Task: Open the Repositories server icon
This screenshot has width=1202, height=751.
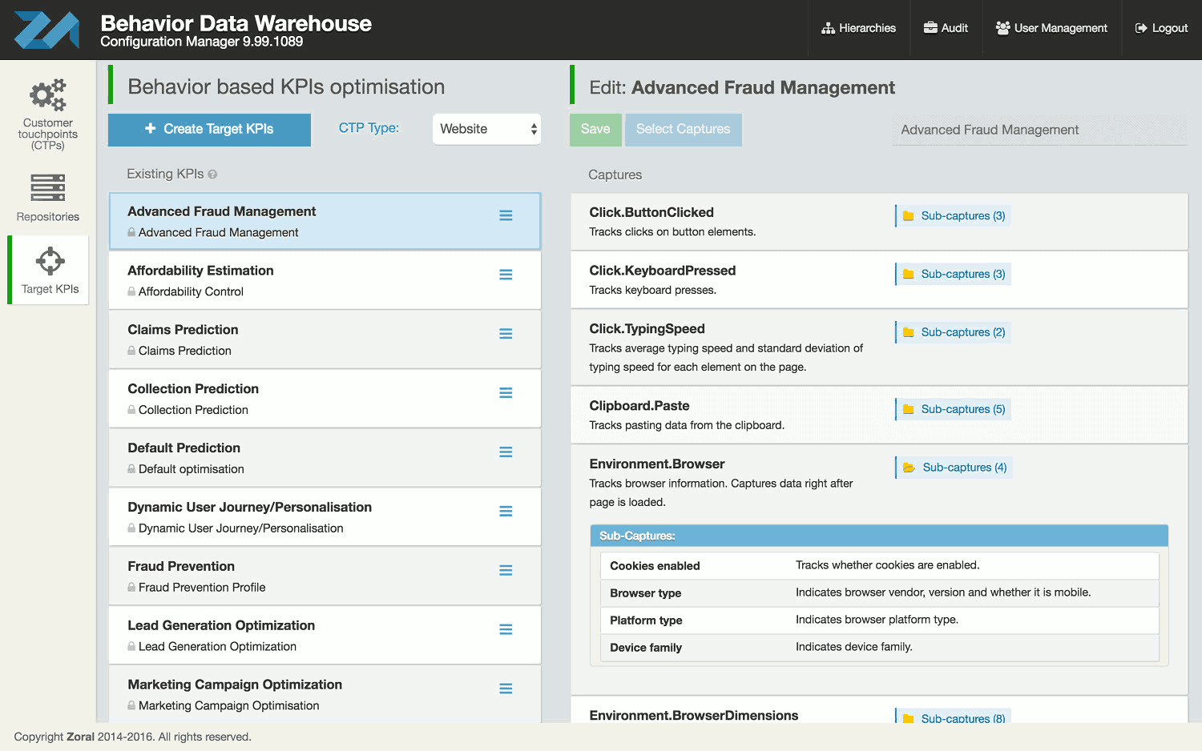Action: tap(48, 187)
